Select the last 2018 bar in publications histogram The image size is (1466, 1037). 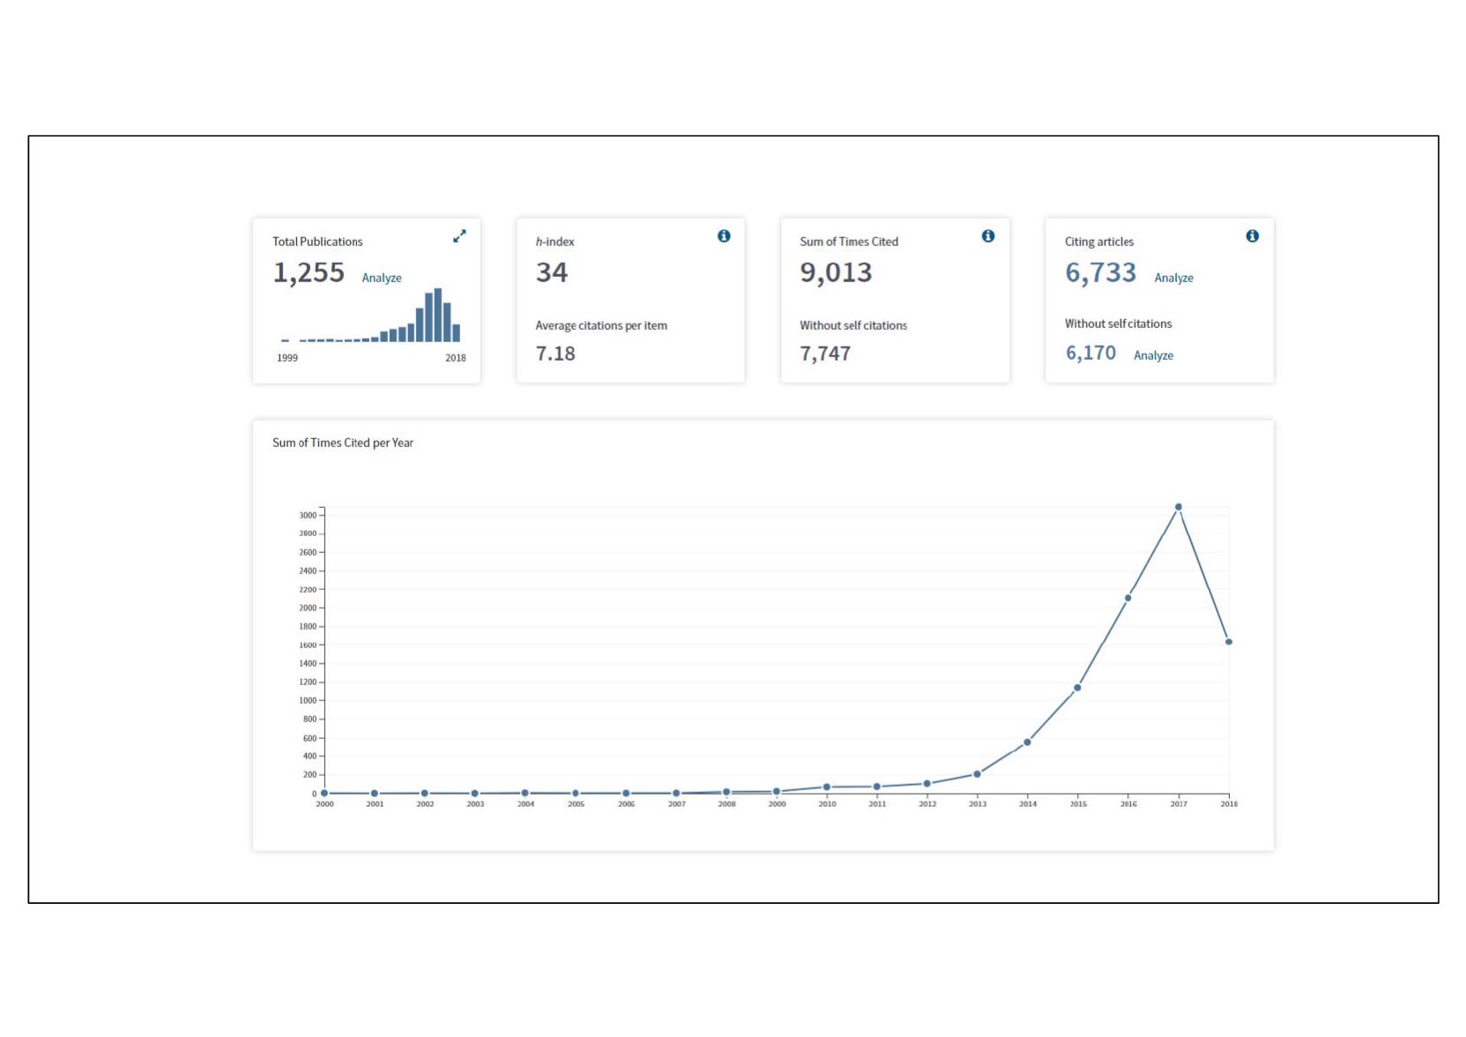tap(456, 332)
